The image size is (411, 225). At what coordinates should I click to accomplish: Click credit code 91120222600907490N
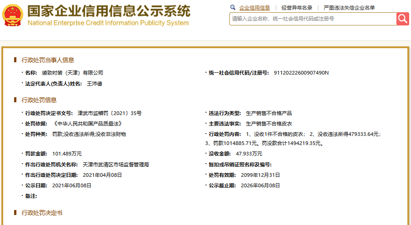tap(301, 73)
